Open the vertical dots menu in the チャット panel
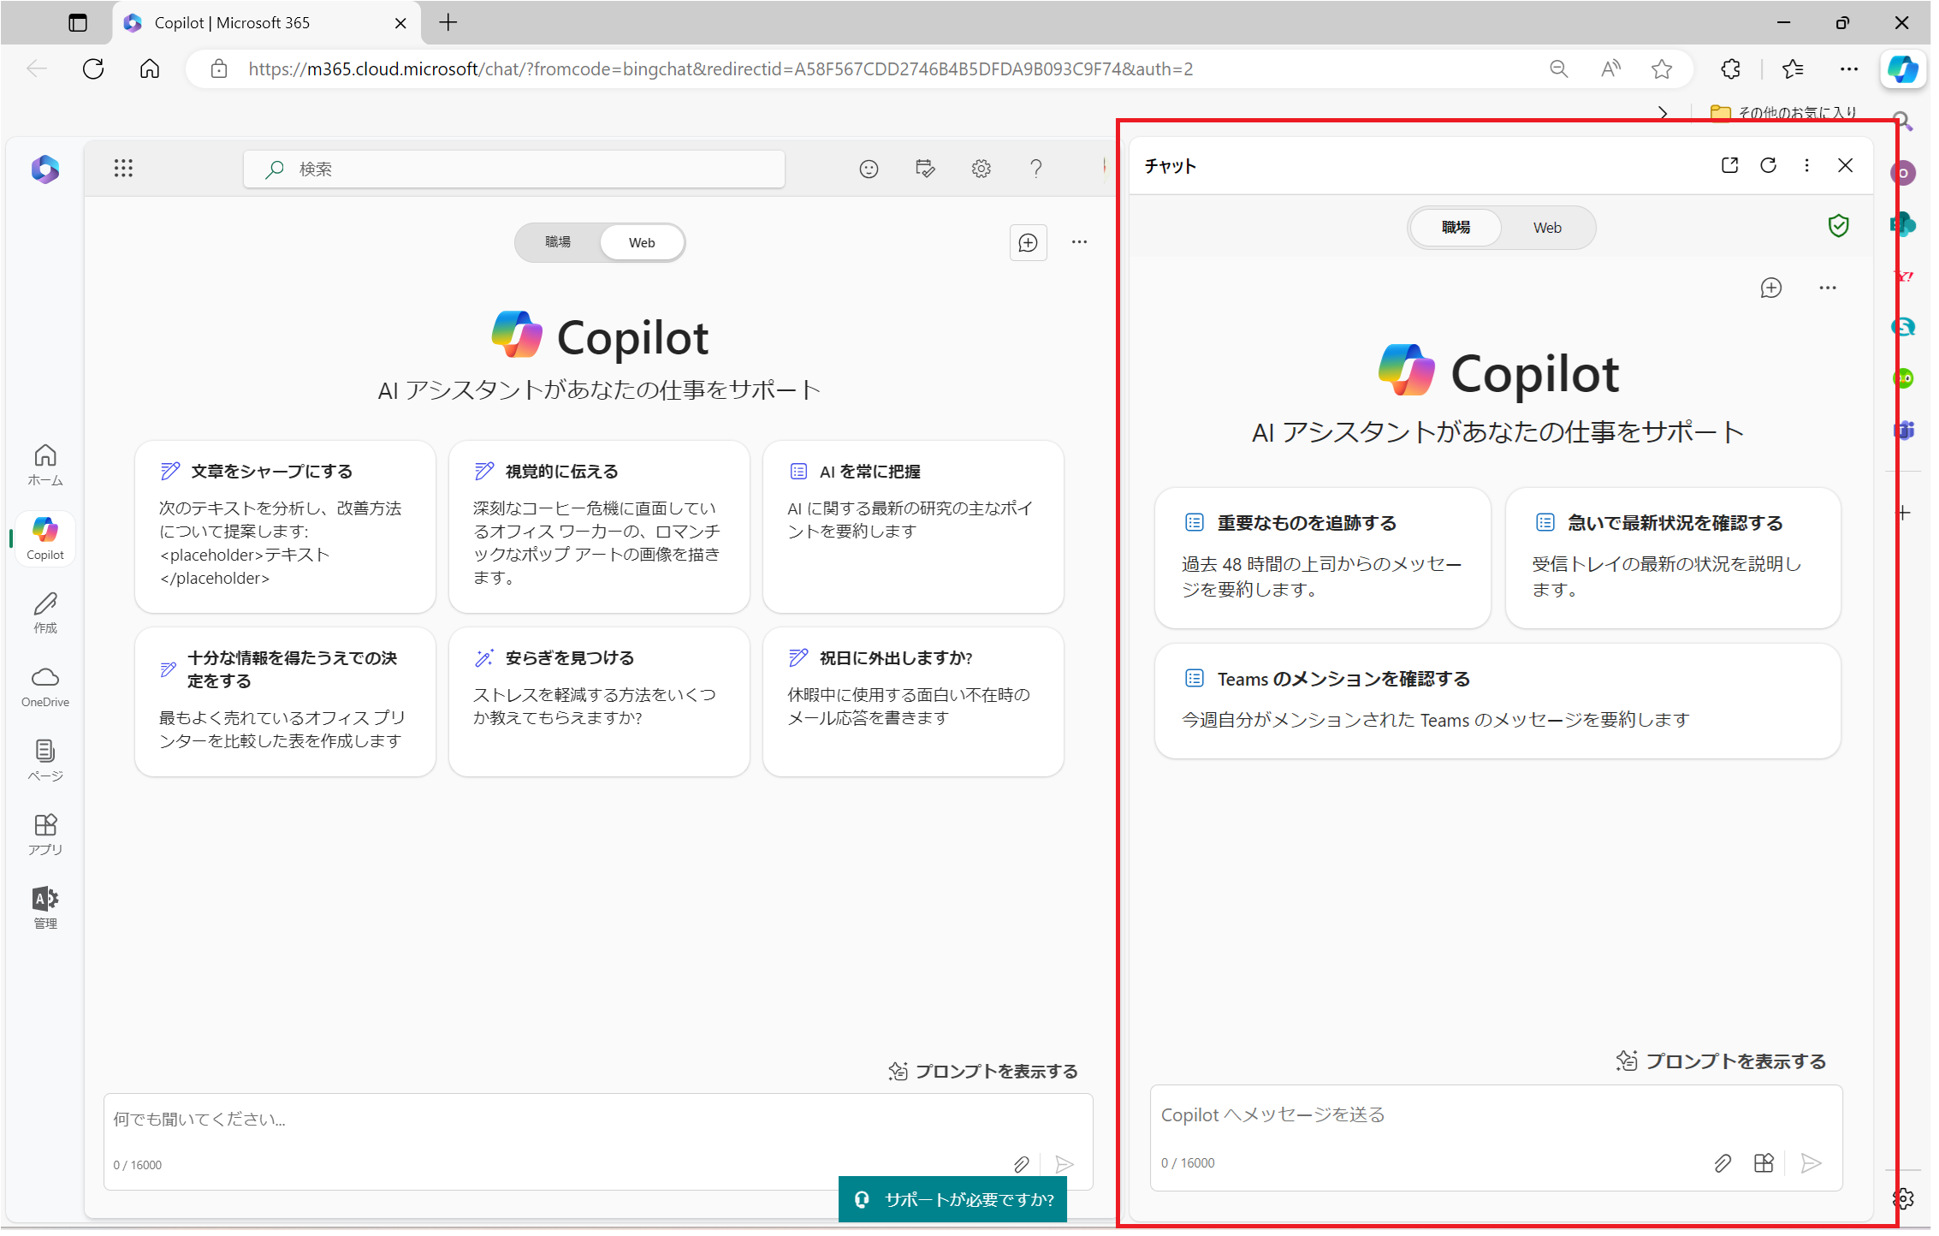 1806,165
